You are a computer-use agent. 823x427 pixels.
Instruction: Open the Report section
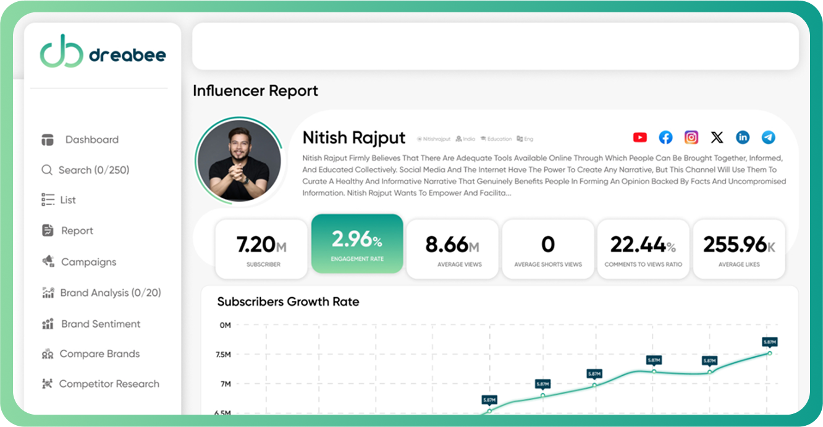[77, 230]
